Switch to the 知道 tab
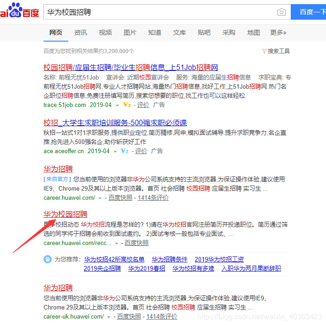 pyautogui.click(x=155, y=32)
